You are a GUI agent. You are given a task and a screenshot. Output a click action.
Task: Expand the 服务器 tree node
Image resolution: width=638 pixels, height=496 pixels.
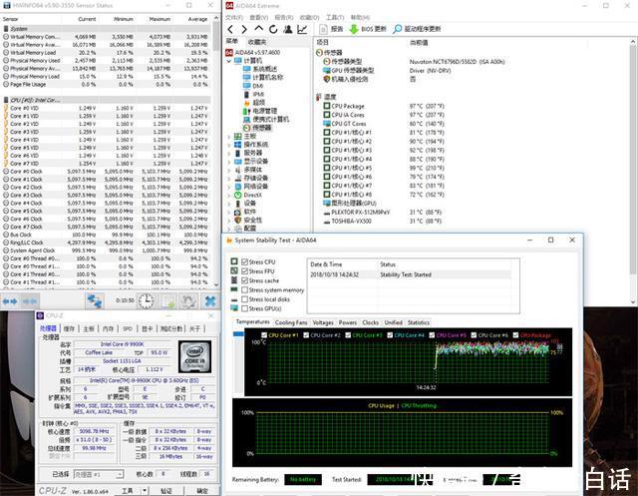(x=229, y=153)
